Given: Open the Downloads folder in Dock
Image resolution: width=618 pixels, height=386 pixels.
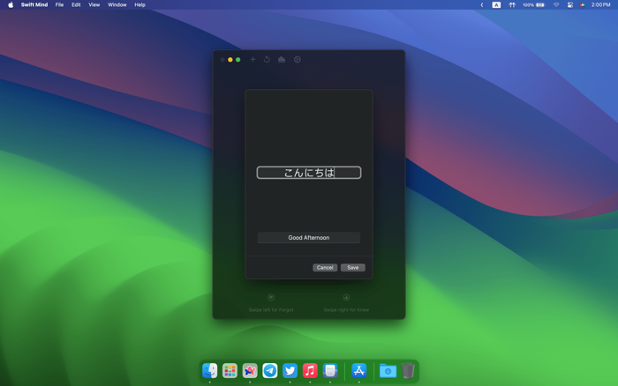Looking at the screenshot, I should [388, 371].
